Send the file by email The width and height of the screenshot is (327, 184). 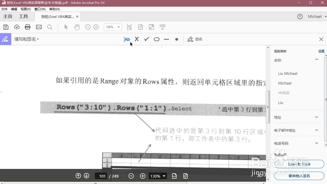click(39, 27)
